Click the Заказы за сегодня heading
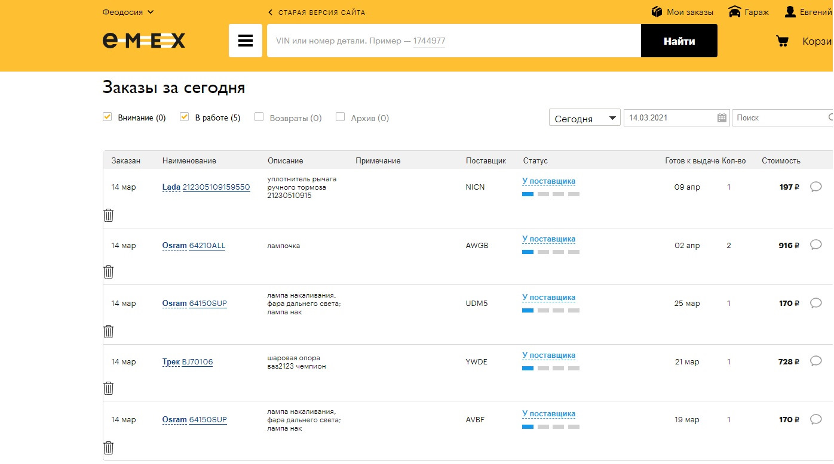The width and height of the screenshot is (834, 464). coord(174,88)
